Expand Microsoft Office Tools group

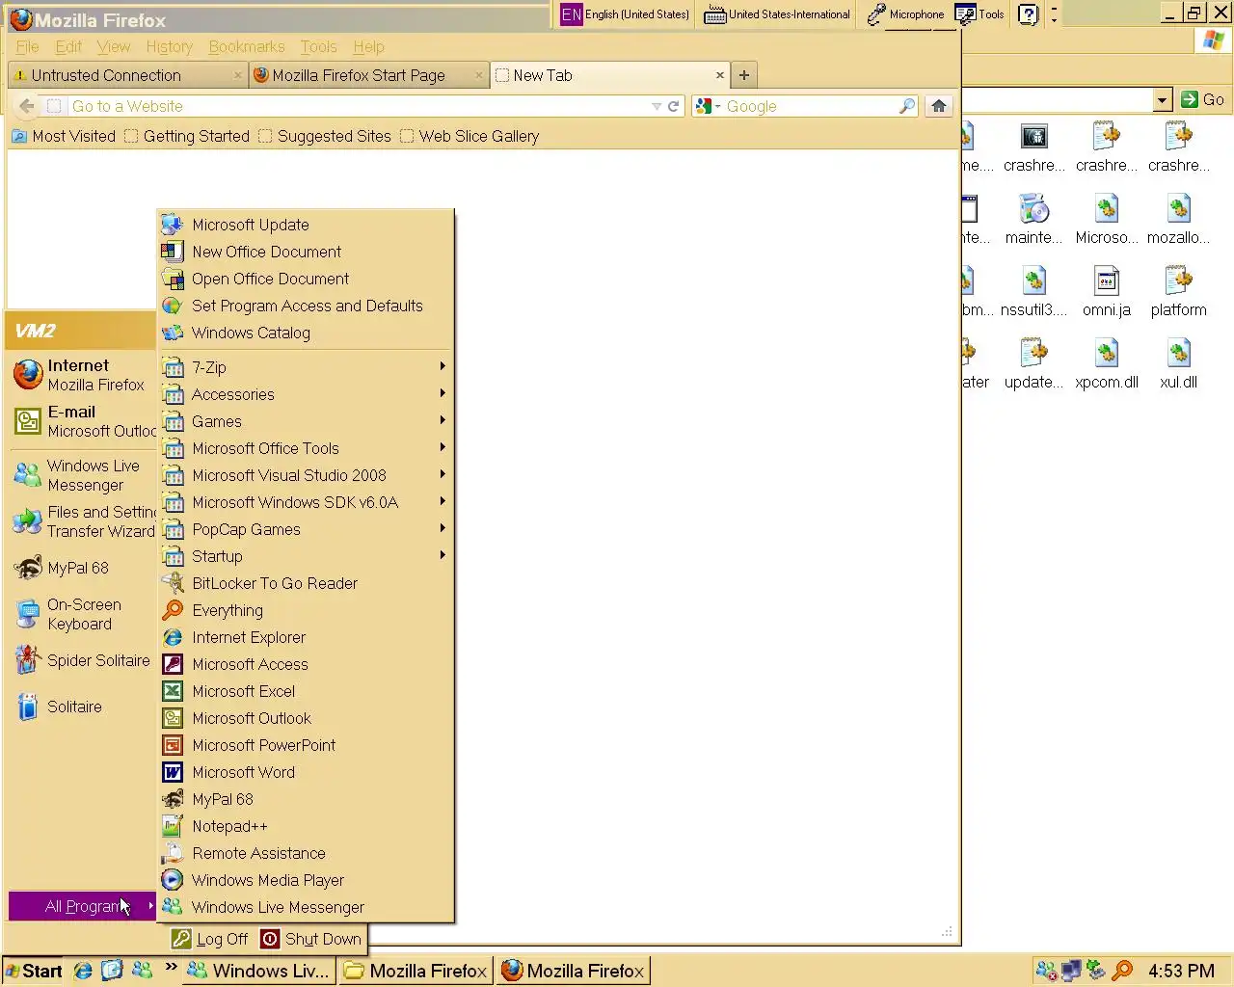click(305, 448)
